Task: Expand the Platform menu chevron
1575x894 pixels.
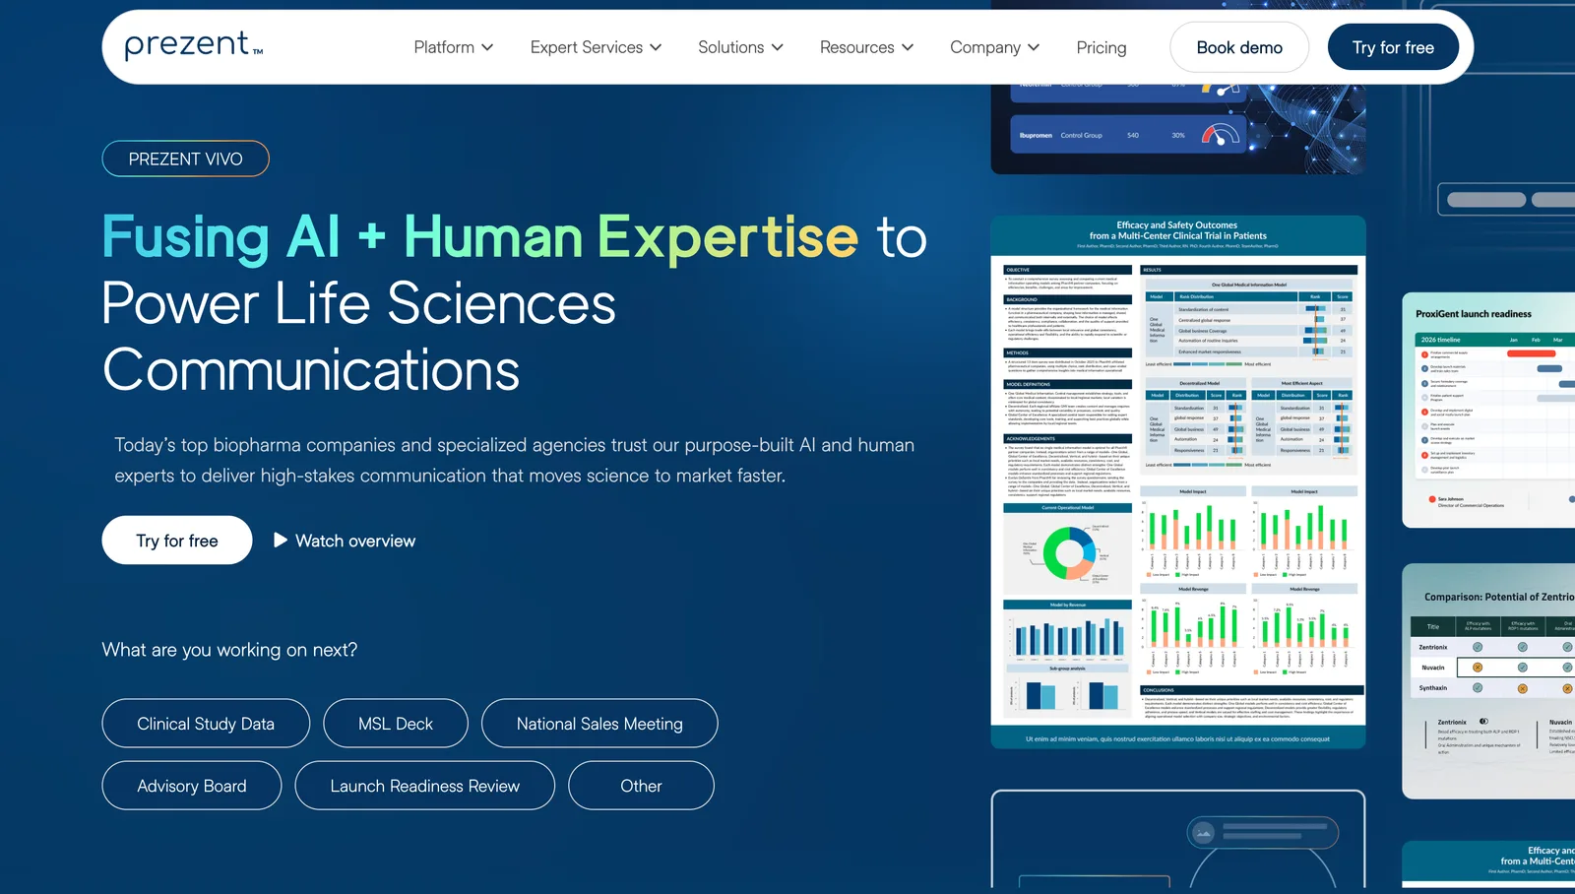Action: pos(487,47)
